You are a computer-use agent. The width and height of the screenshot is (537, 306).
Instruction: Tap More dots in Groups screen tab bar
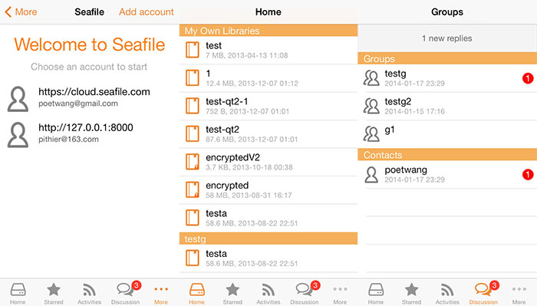(x=519, y=289)
